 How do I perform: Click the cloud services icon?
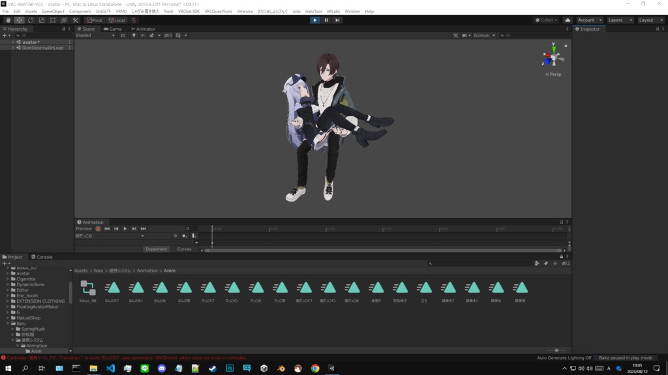tap(568, 20)
